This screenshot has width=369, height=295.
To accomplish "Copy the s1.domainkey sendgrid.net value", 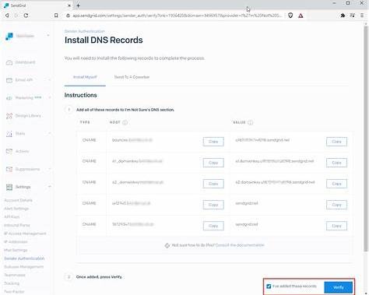I will tap(336, 163).
